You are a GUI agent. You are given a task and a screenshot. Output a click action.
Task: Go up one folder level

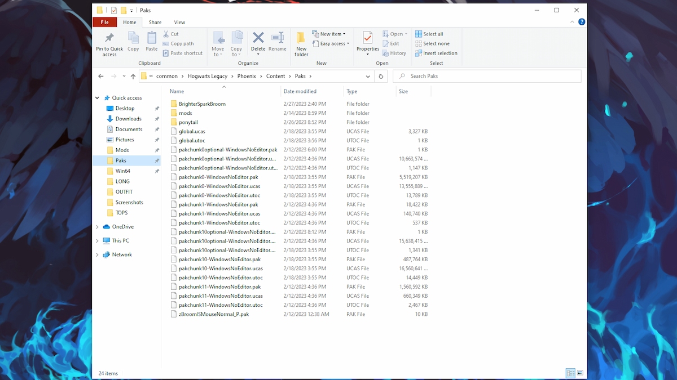[x=133, y=76]
